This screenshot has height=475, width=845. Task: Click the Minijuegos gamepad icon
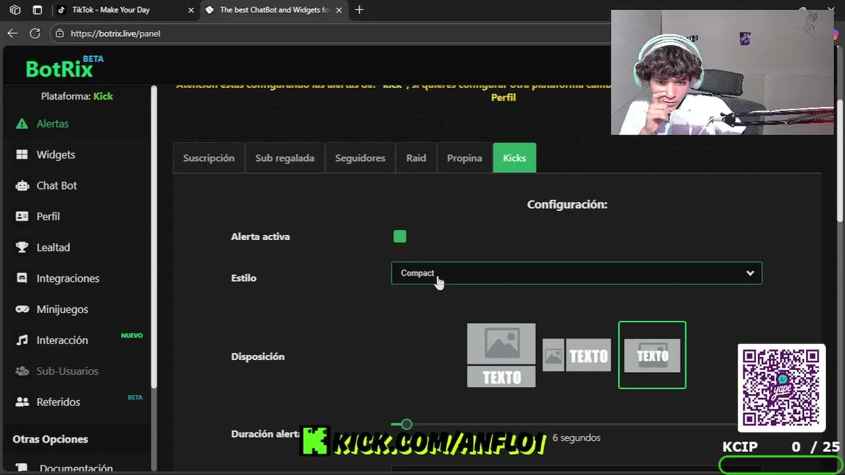[22, 309]
